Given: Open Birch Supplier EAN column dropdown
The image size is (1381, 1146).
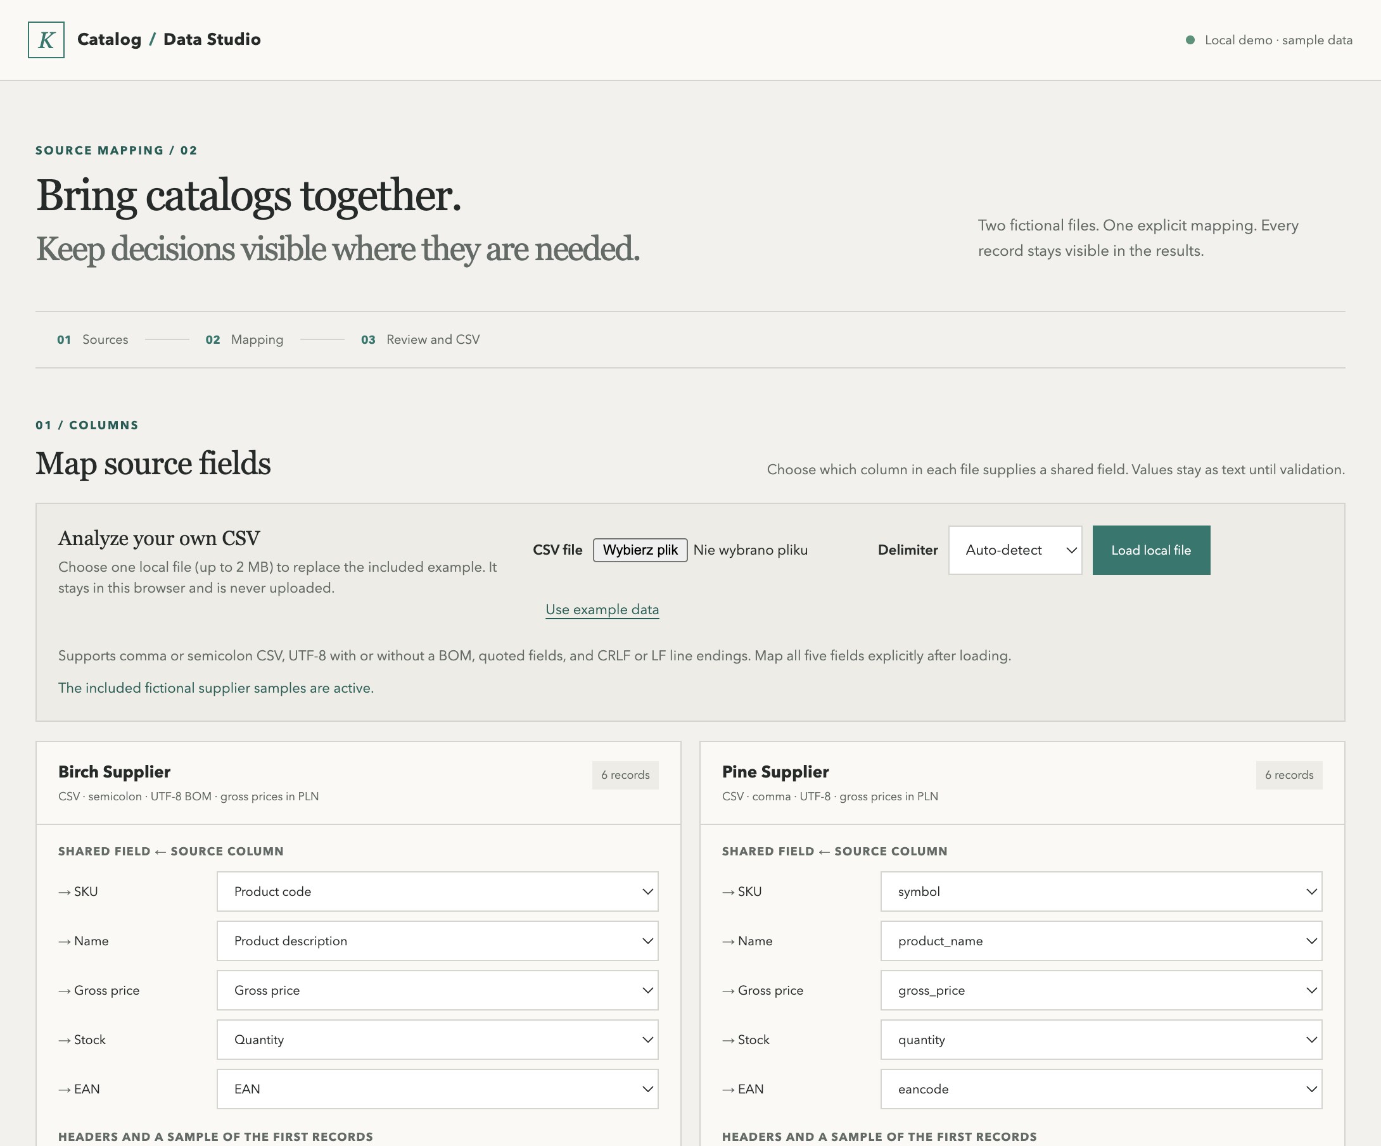Looking at the screenshot, I should tap(437, 1089).
